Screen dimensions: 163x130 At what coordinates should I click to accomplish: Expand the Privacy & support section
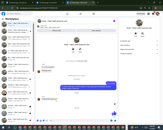point(139,54)
